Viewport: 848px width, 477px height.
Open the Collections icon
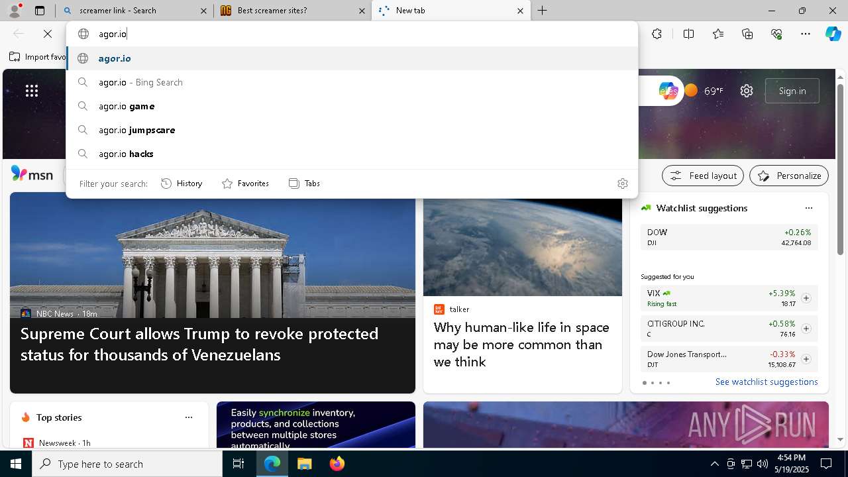[x=747, y=34]
